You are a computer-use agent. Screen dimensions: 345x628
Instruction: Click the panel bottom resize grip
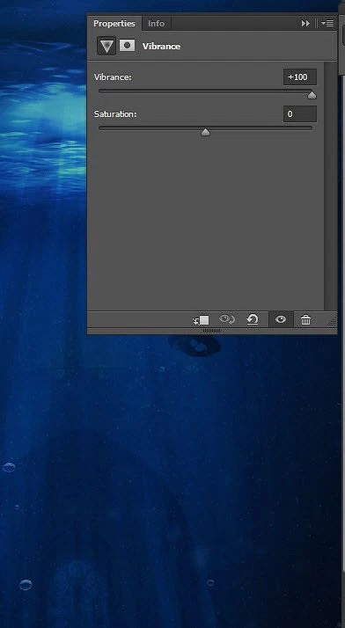[x=211, y=331]
